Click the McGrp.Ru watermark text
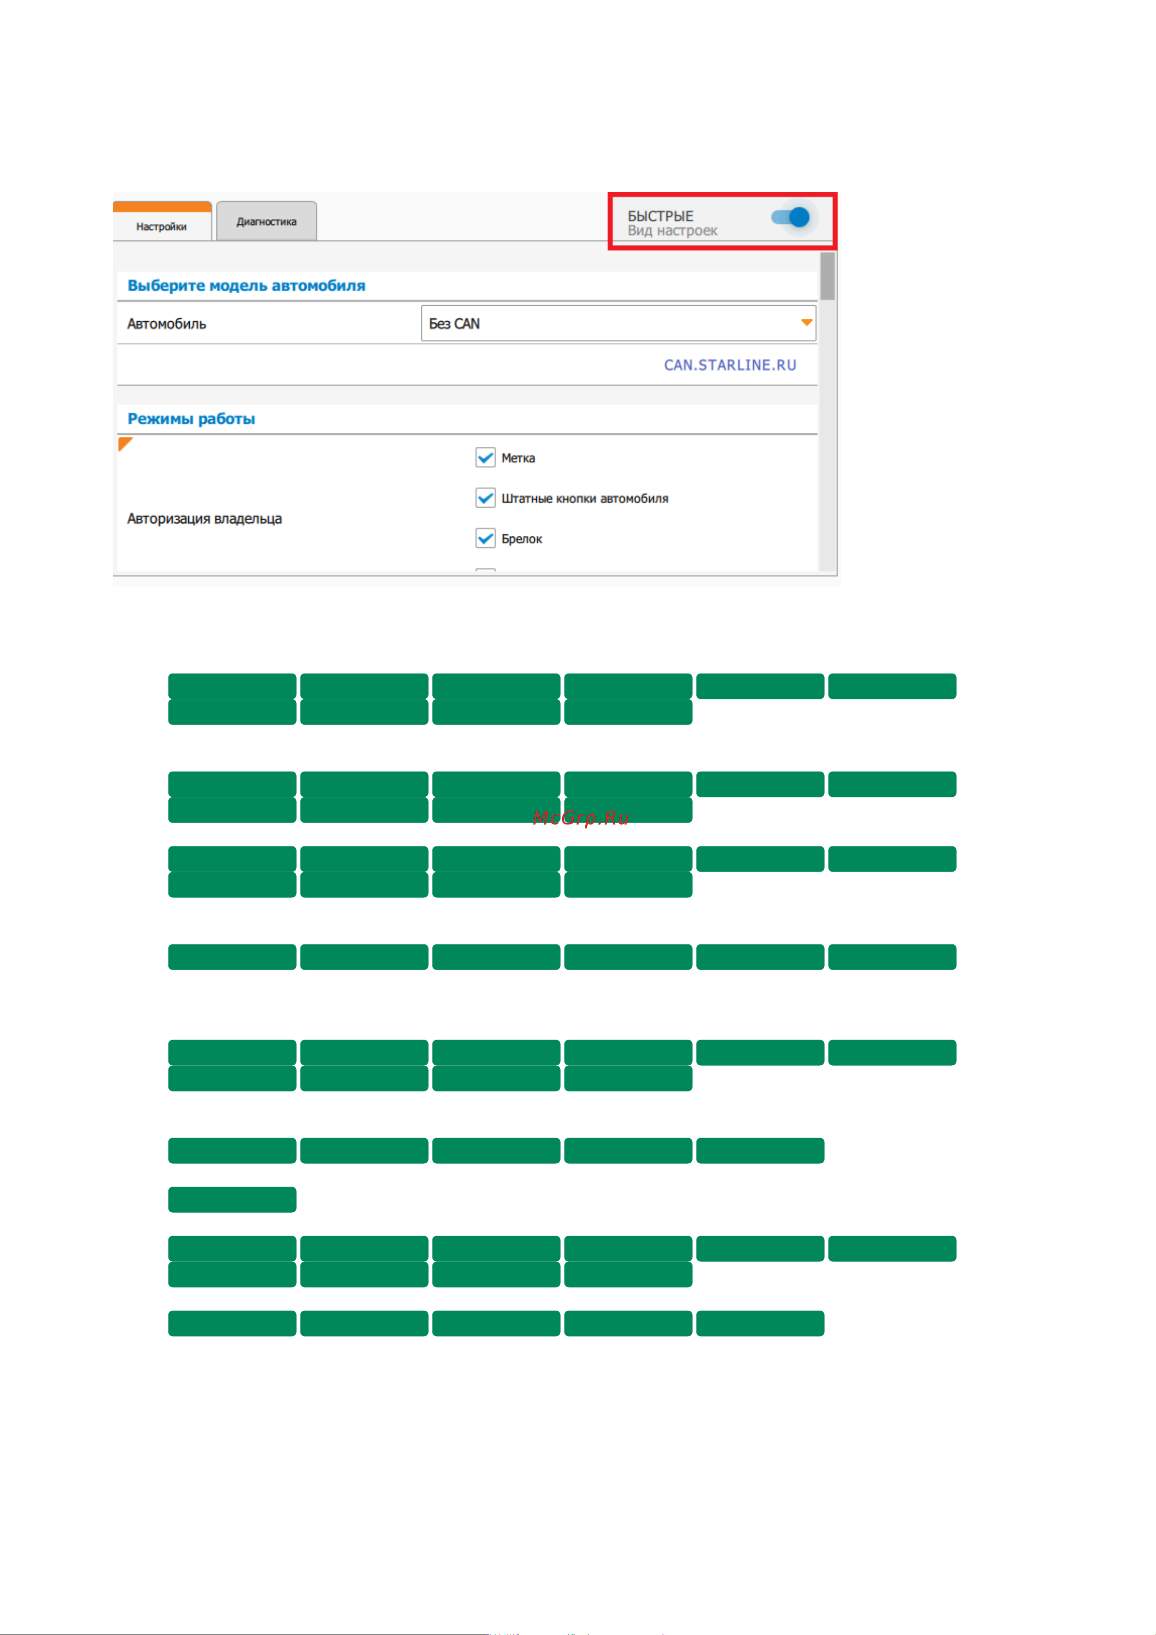This screenshot has height=1635, width=1156. pos(580,818)
